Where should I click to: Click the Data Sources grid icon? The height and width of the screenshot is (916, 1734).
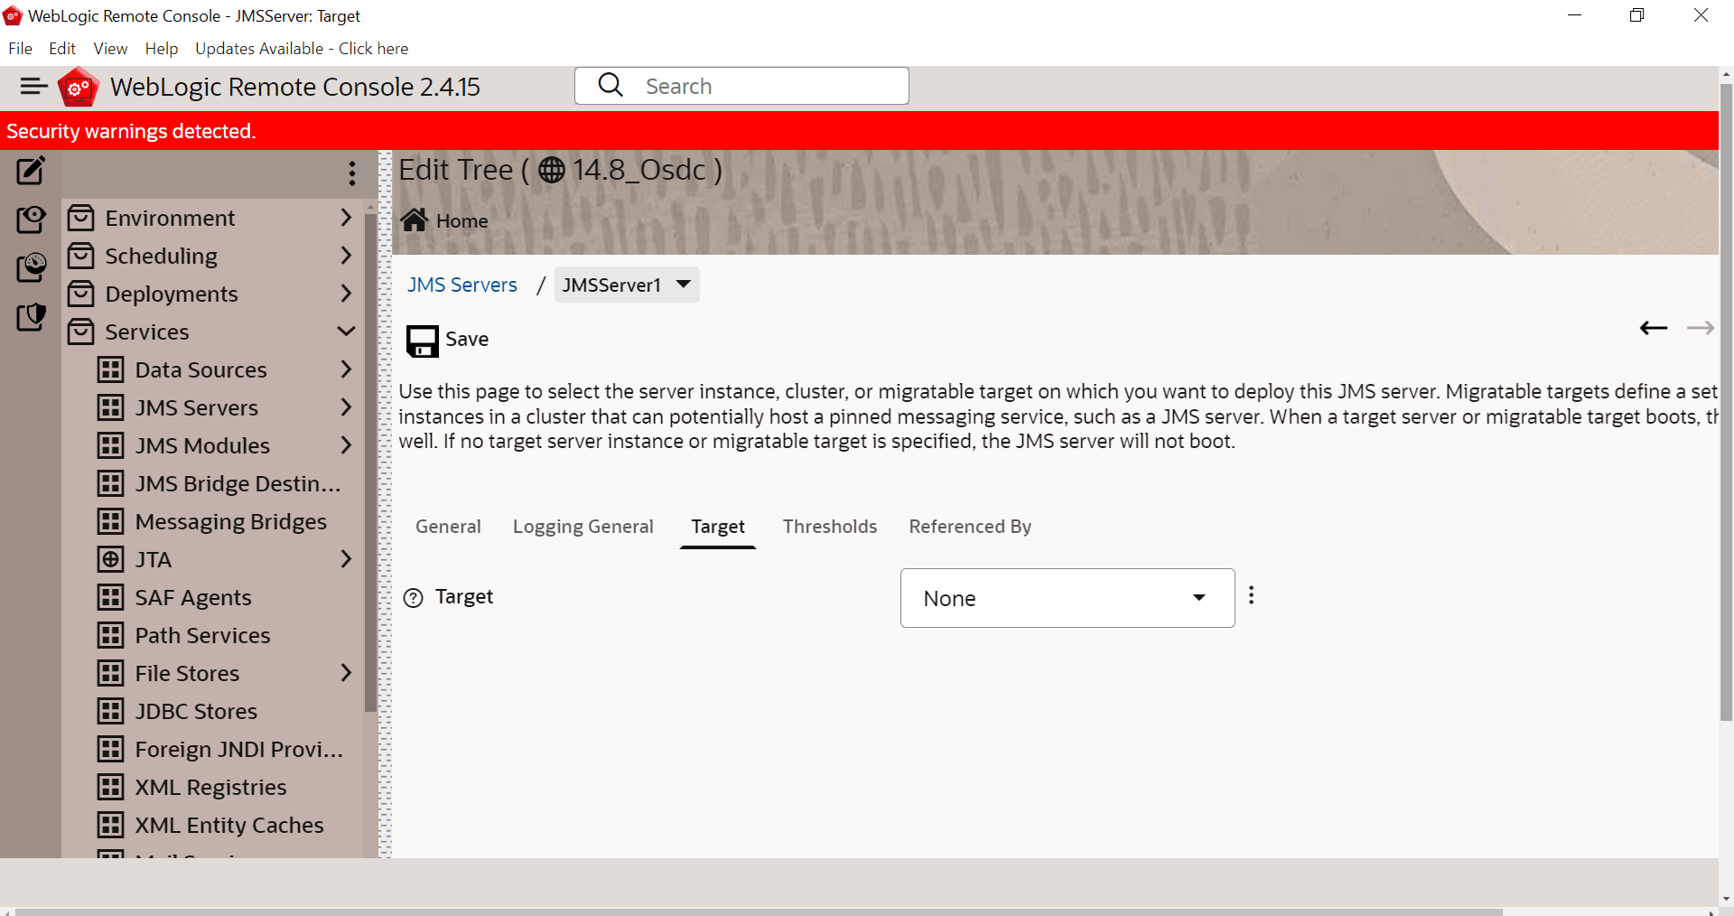click(x=111, y=369)
